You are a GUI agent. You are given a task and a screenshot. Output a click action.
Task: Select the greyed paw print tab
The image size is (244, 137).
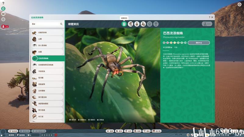click(x=149, y=24)
